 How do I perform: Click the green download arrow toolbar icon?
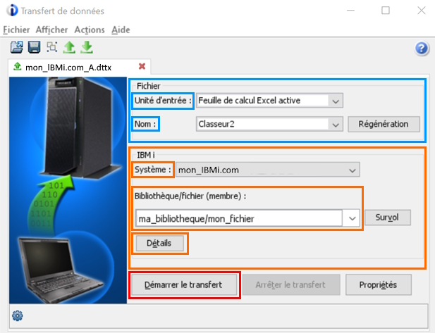[x=87, y=47]
